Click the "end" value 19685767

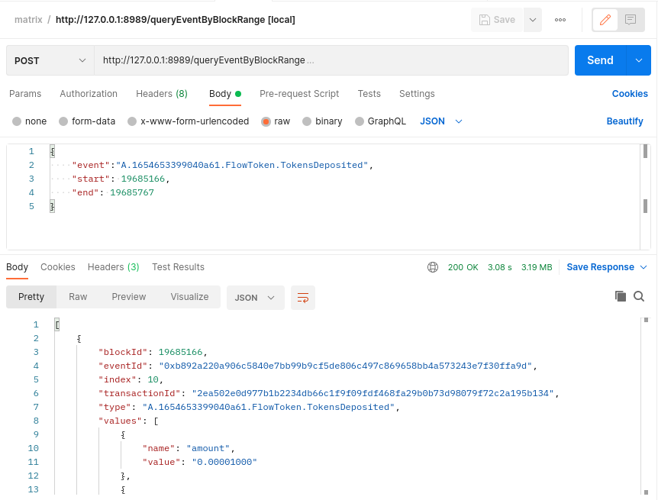point(132,192)
